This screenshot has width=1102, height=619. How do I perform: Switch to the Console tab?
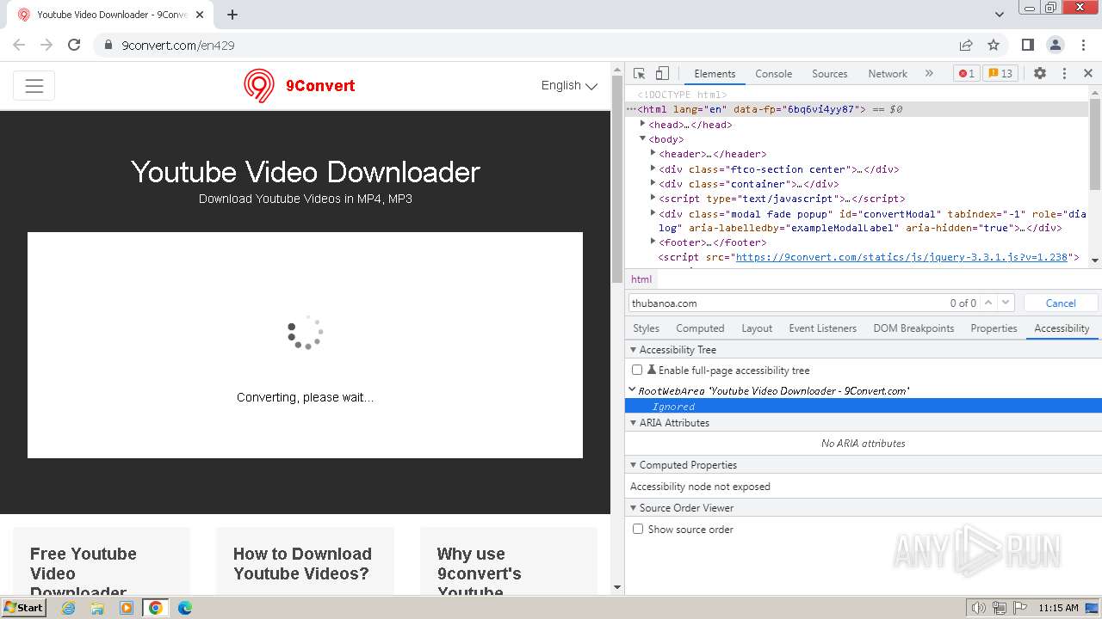coord(773,74)
